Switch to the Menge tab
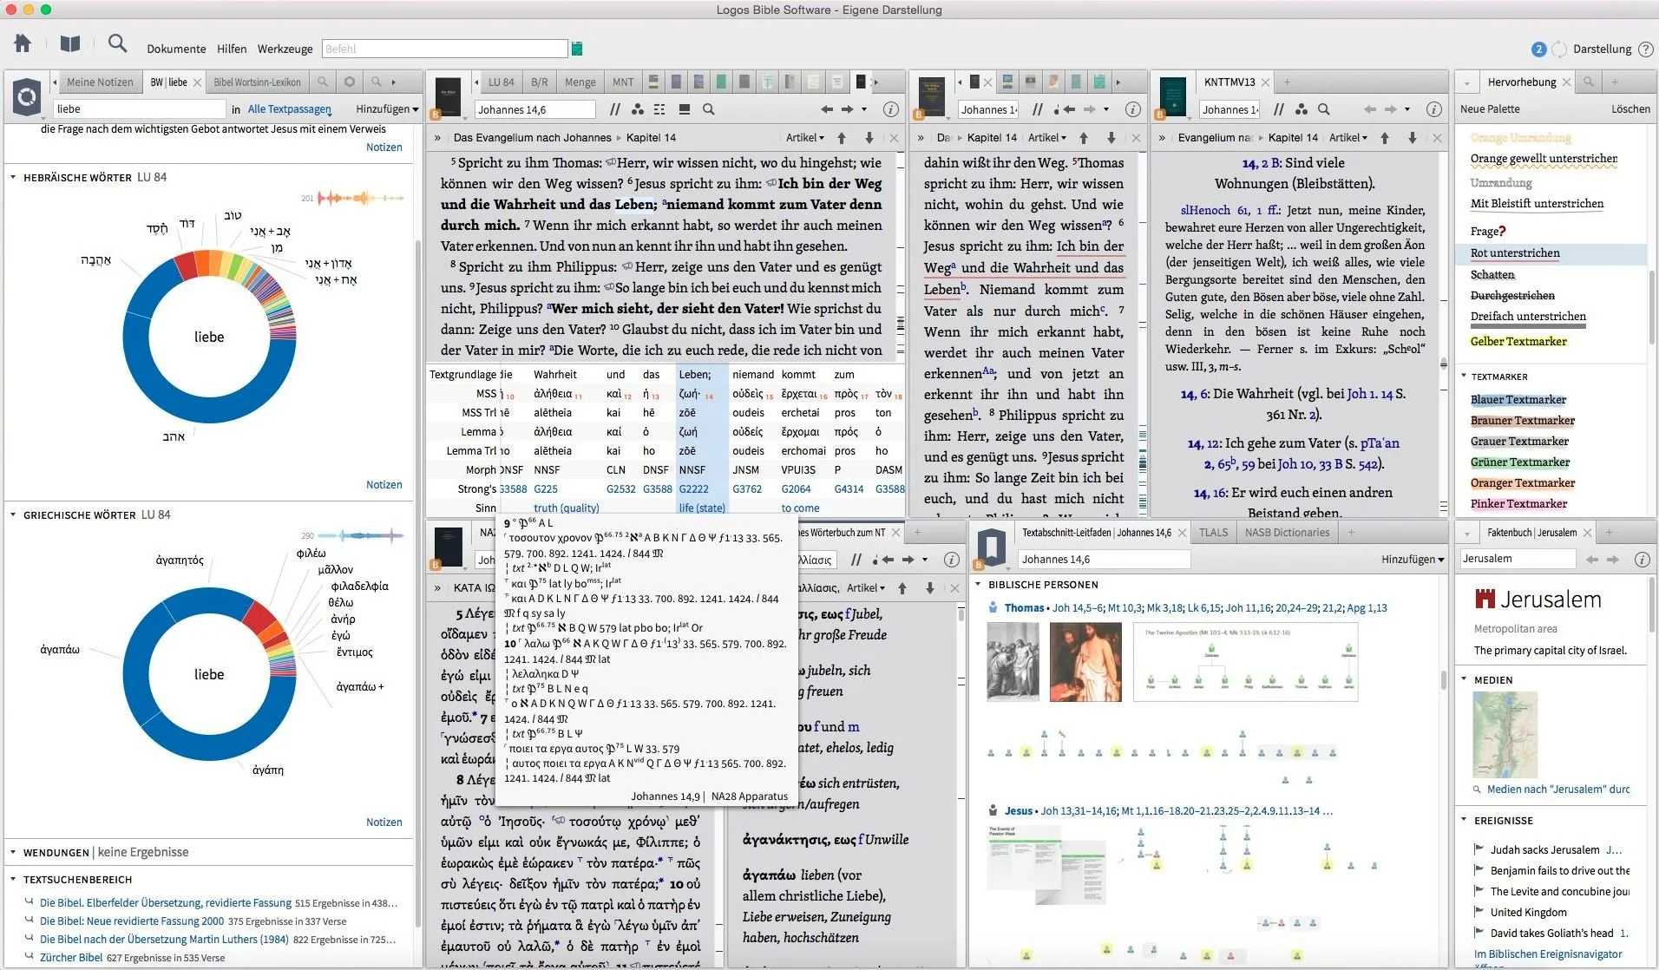The height and width of the screenshot is (970, 1659). [x=580, y=82]
